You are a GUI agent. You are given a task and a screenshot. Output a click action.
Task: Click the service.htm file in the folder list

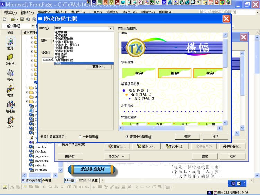[x=41, y=161]
